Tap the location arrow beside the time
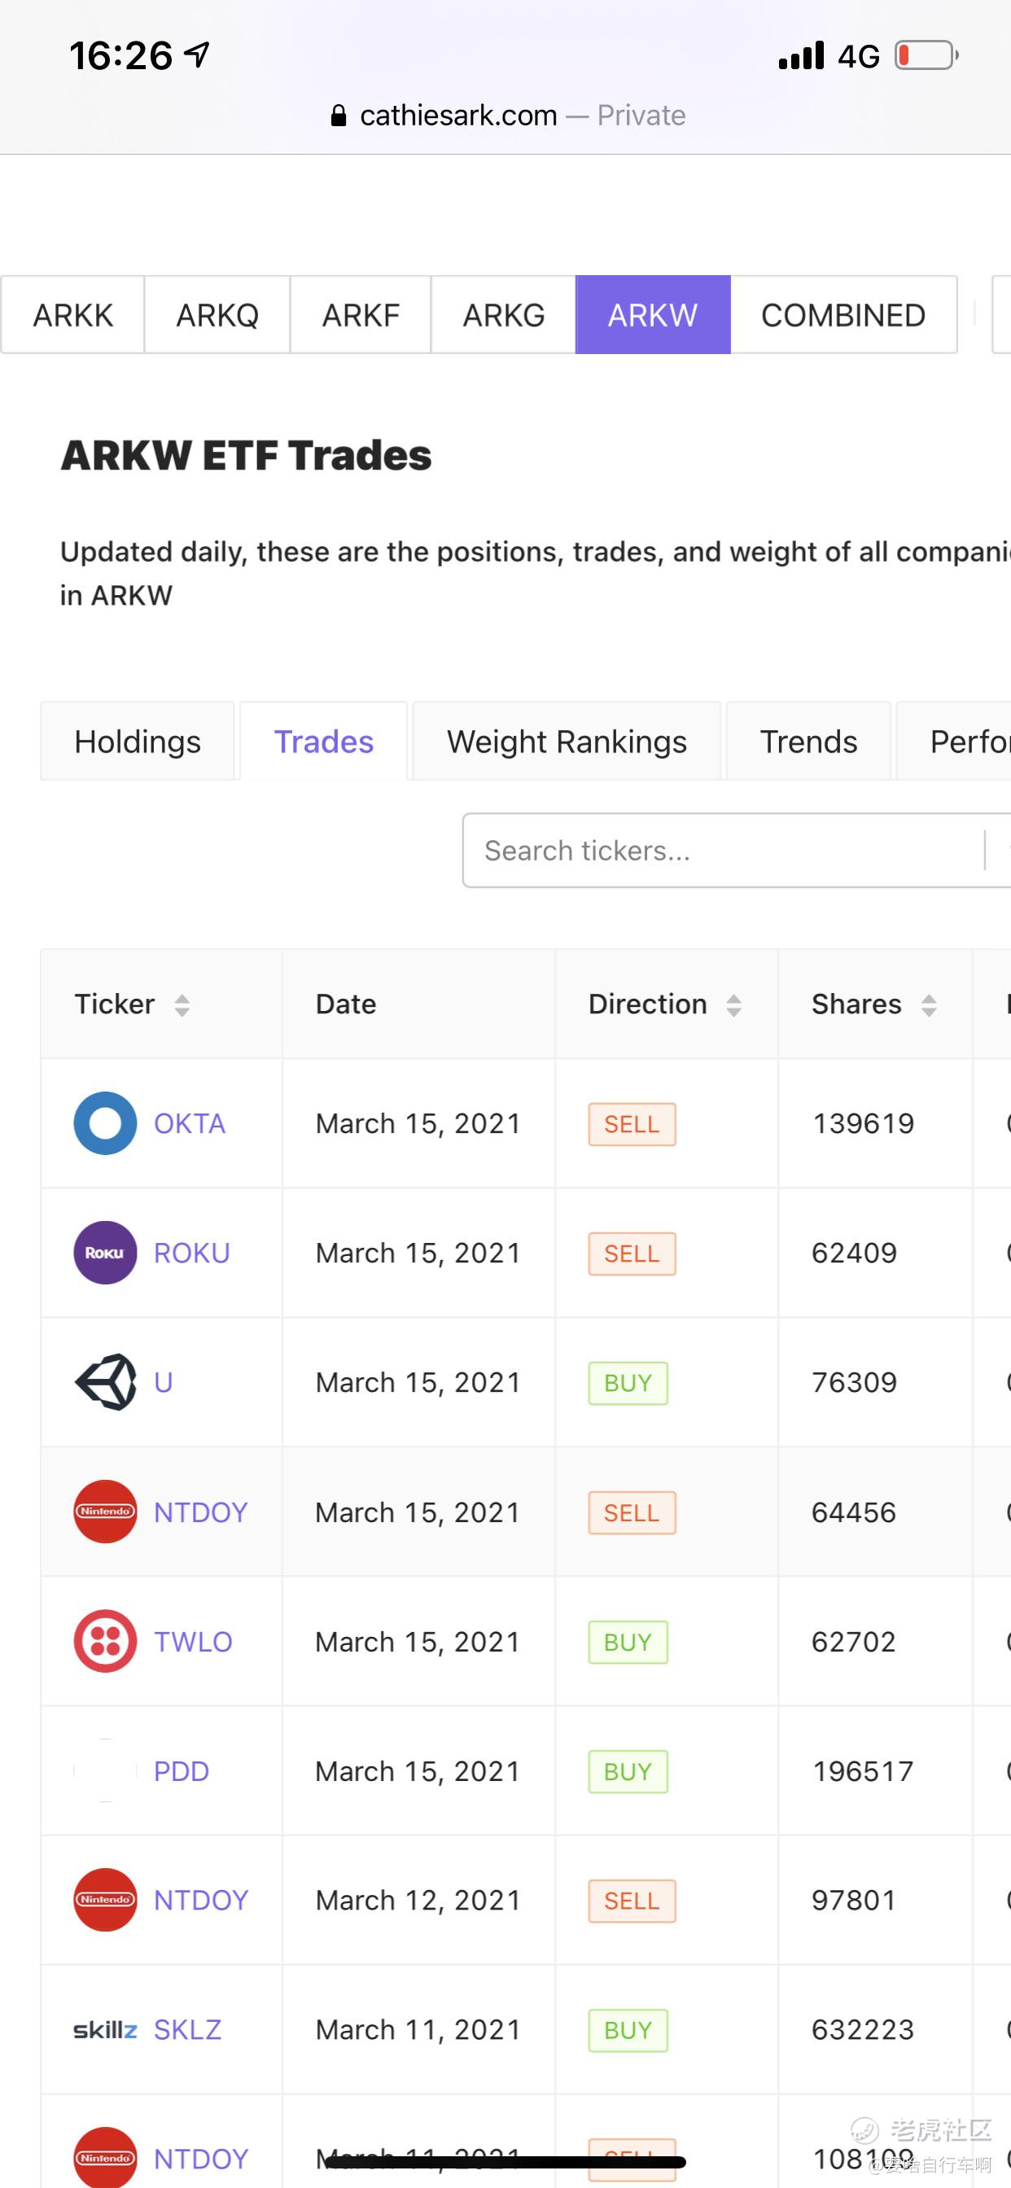The height and width of the screenshot is (2188, 1011). (196, 55)
